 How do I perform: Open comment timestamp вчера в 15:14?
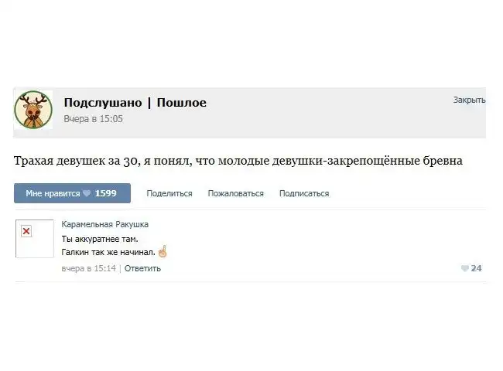(88, 268)
